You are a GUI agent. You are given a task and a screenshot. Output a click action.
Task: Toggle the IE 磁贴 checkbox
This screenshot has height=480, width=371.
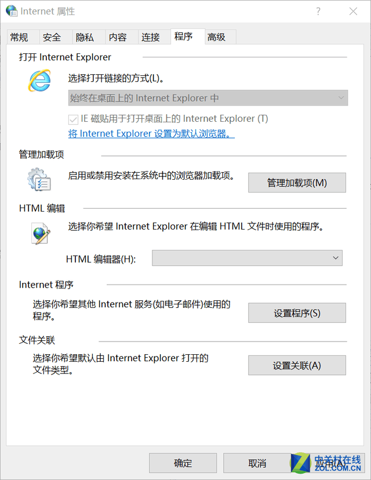[73, 119]
